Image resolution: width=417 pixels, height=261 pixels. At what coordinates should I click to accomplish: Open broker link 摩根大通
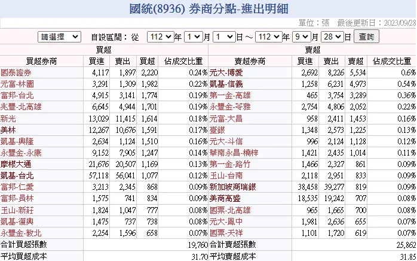point(16,164)
